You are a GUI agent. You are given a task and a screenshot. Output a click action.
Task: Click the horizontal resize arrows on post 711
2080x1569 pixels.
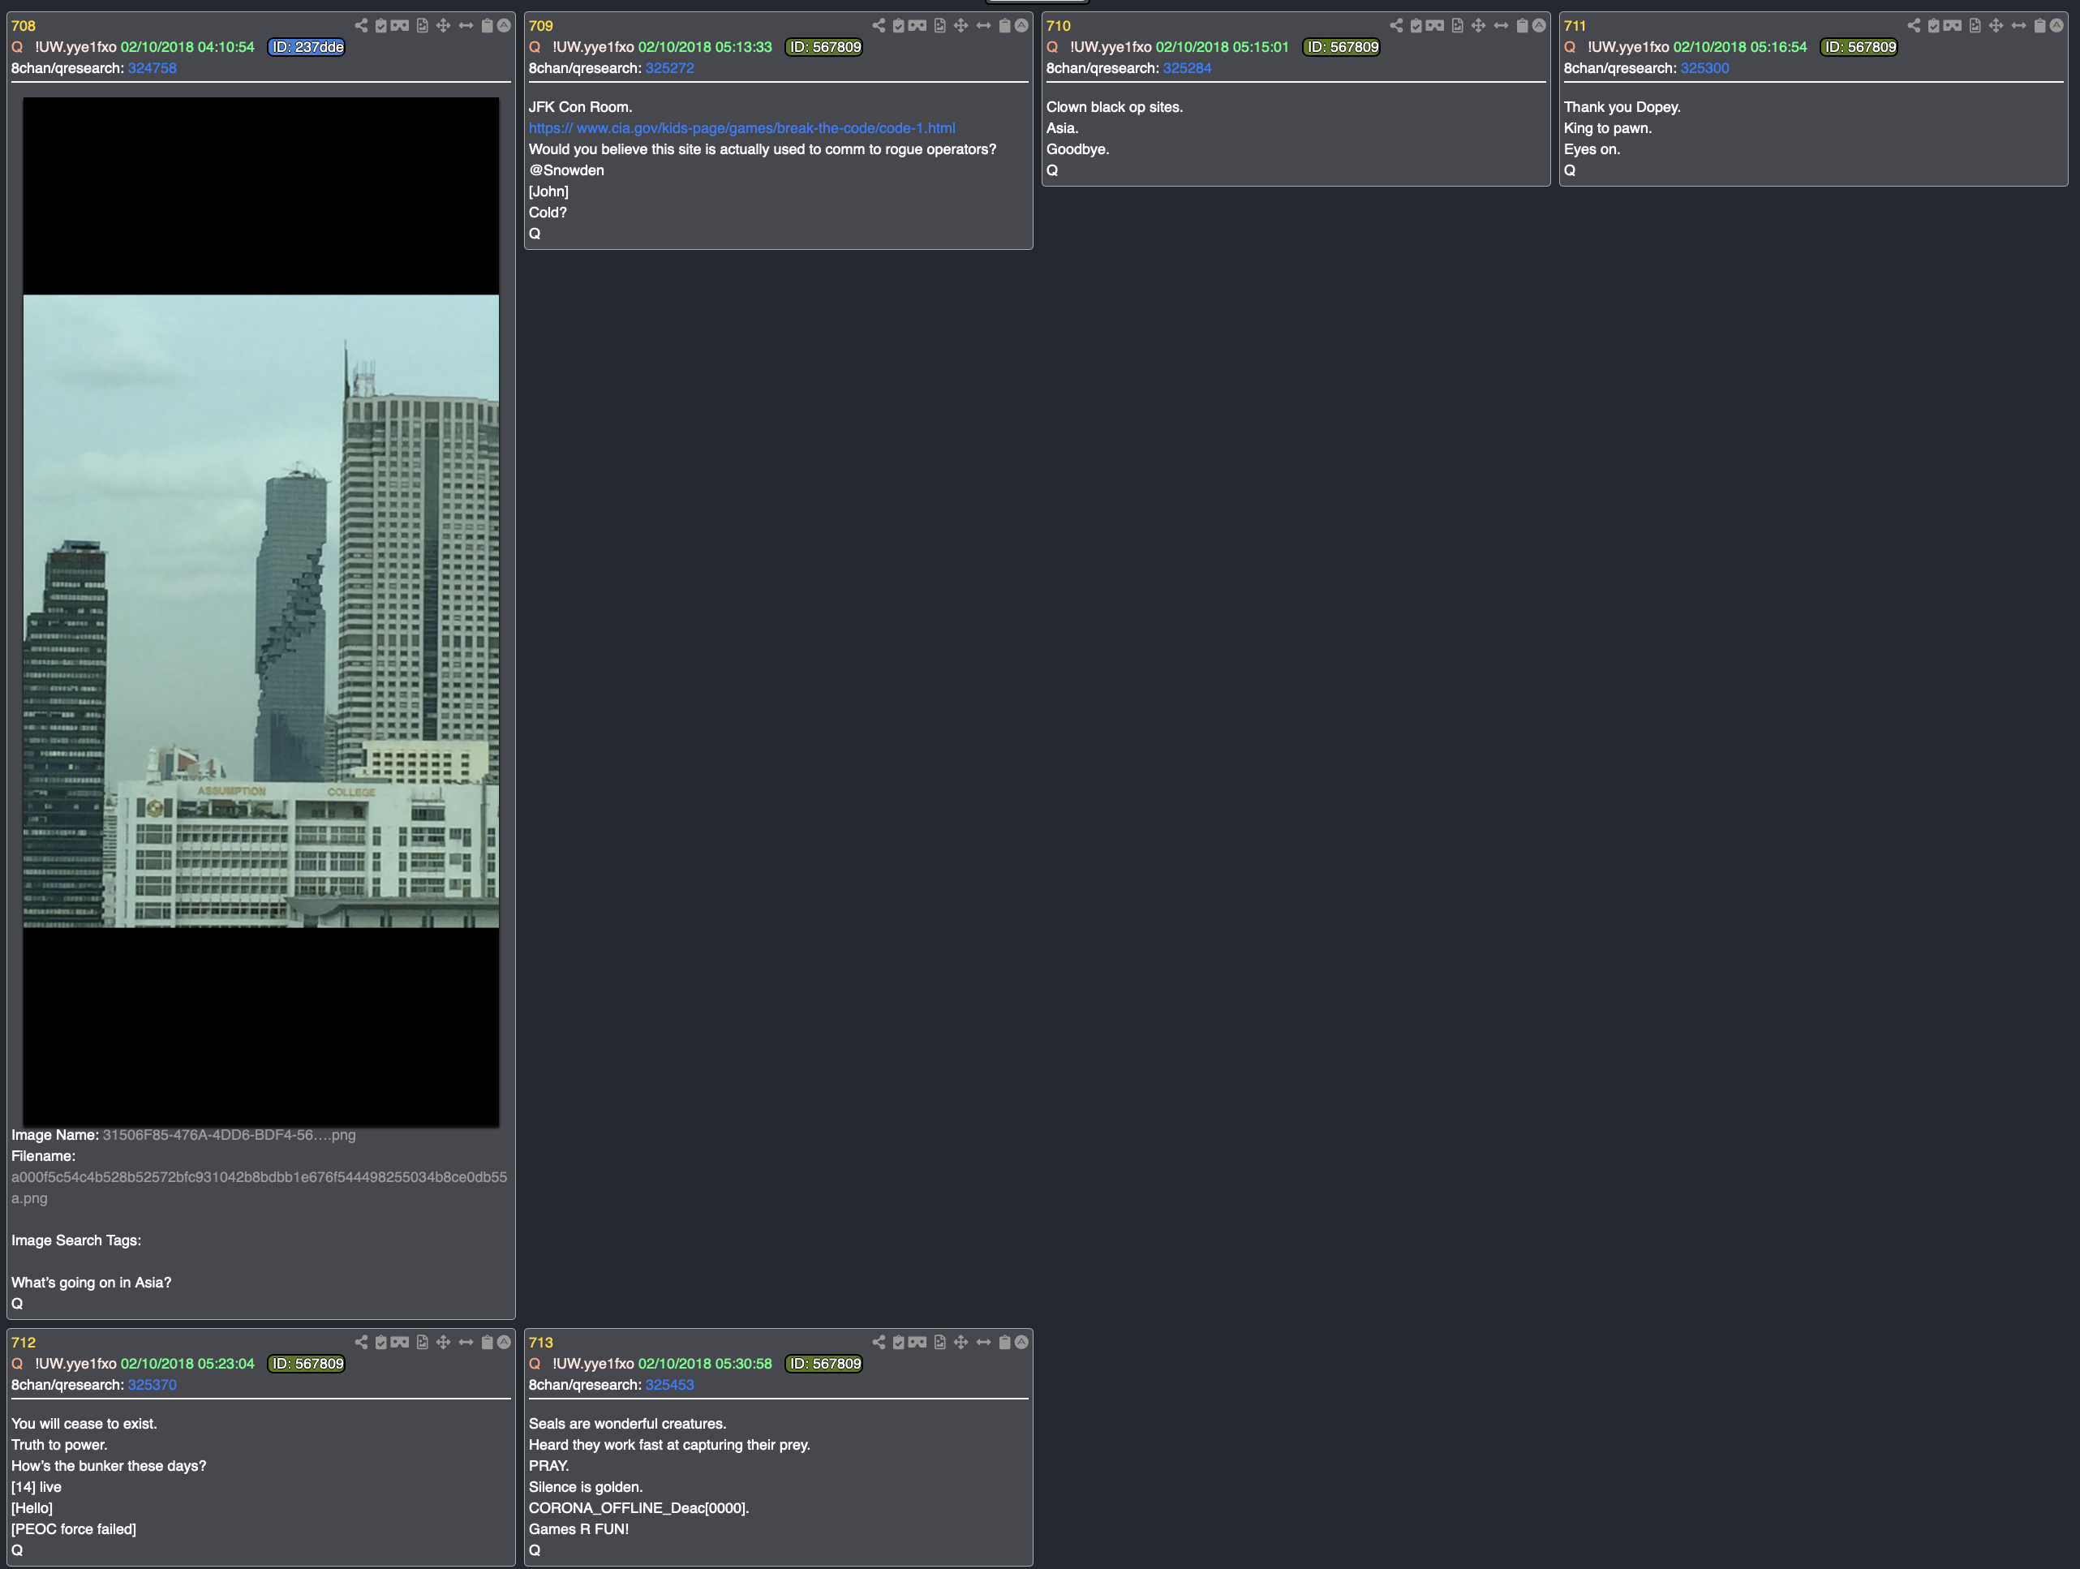2018,25
